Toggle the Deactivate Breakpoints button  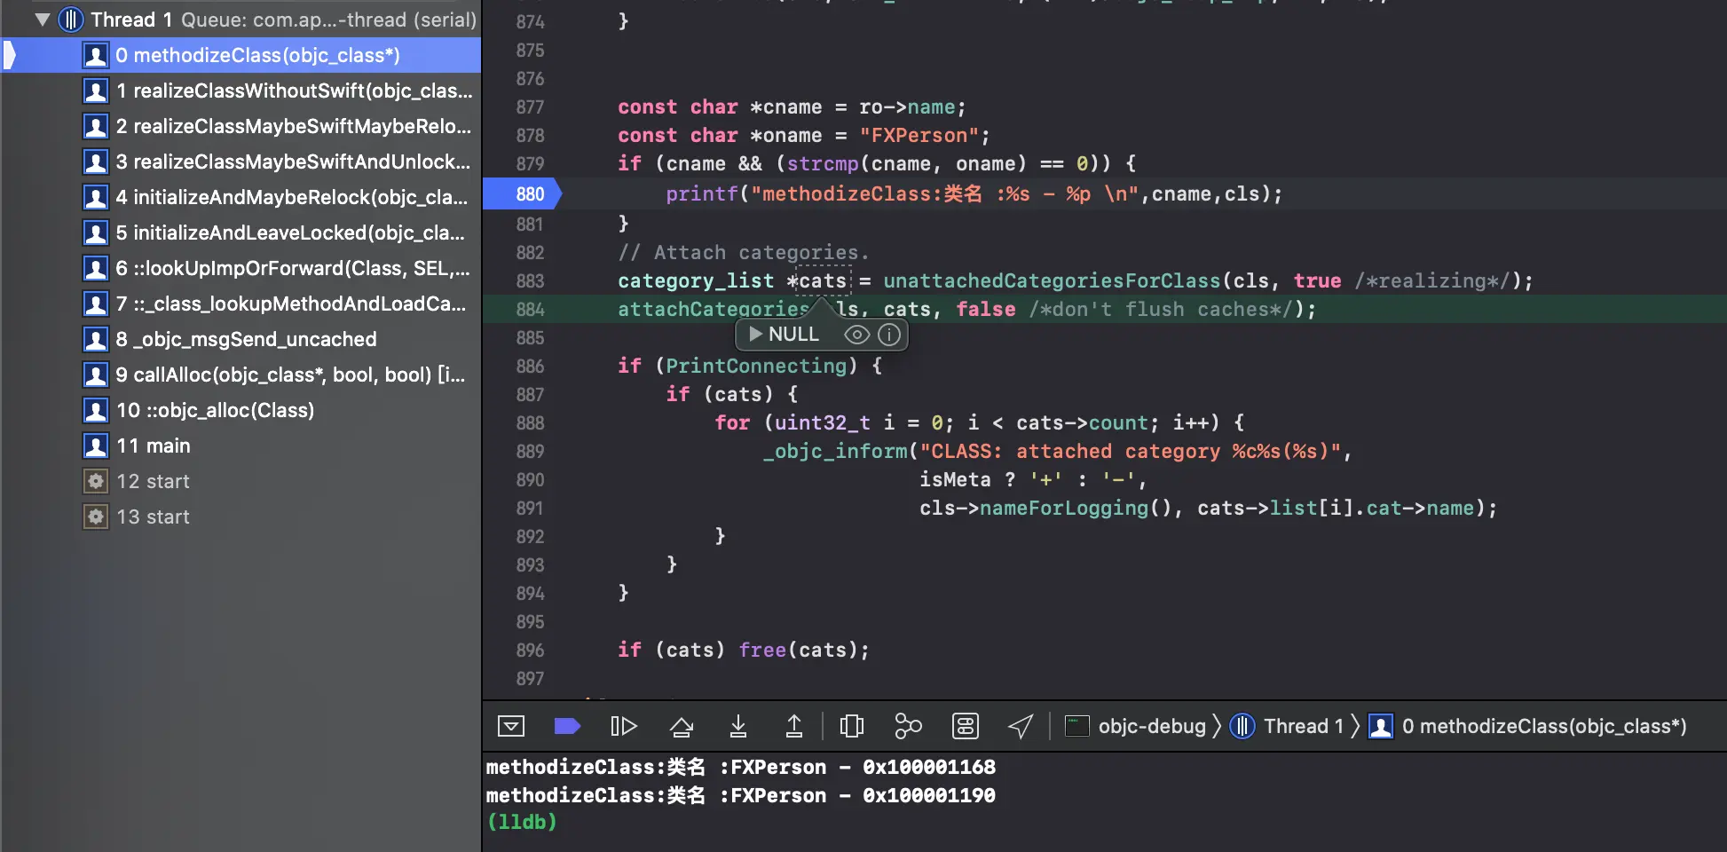click(567, 726)
